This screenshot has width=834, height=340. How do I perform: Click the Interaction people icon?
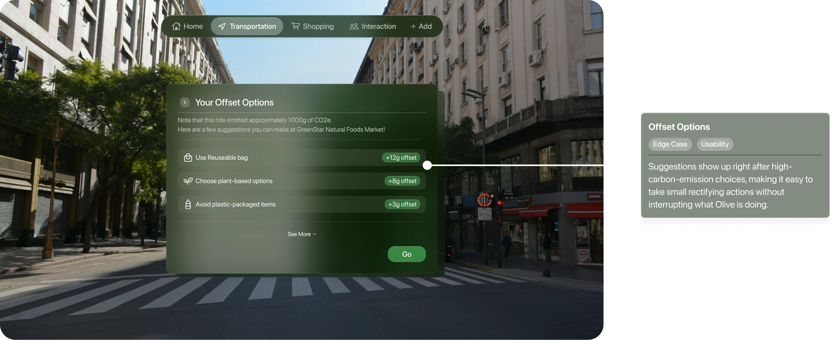click(354, 26)
